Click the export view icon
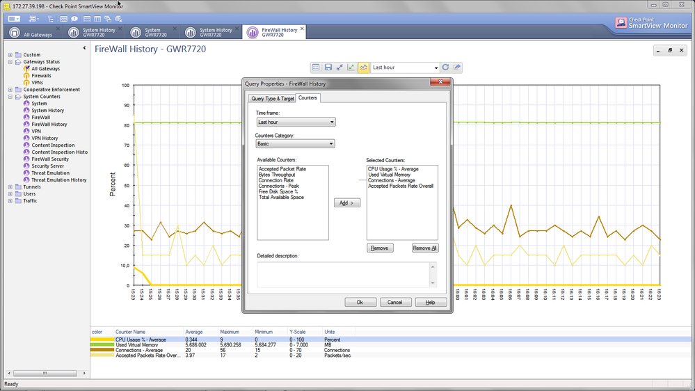The height and width of the screenshot is (391, 695). click(x=457, y=67)
